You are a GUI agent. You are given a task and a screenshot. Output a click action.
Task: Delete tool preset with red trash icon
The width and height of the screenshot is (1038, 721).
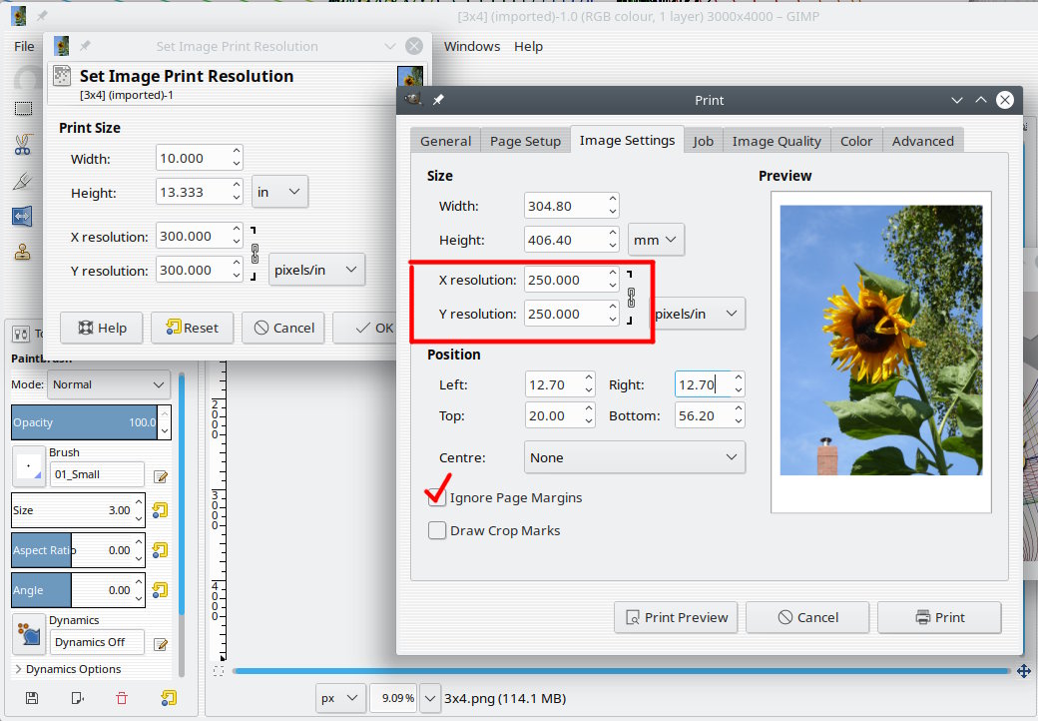coord(122,698)
